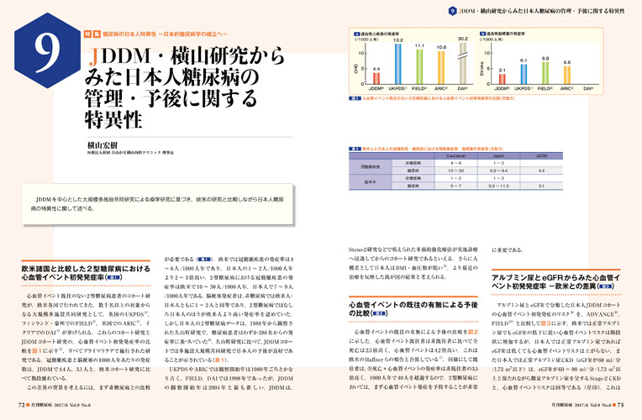Click the blue UKPDS bar labeled 13.2
Viewport: 642px width, 420px height.
398,64
